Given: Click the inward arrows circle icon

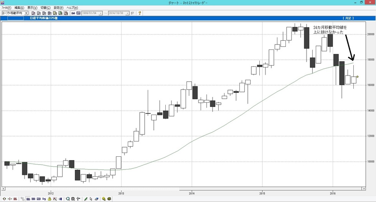Looking at the screenshot, I should coord(10,199).
